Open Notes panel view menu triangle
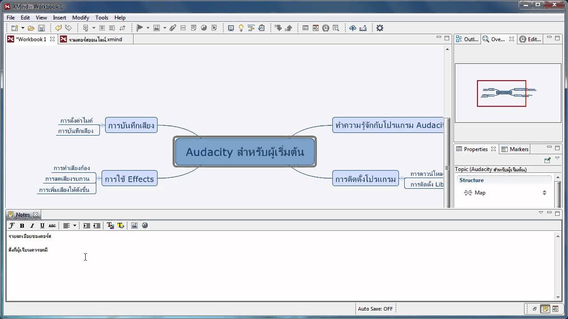 (541, 213)
